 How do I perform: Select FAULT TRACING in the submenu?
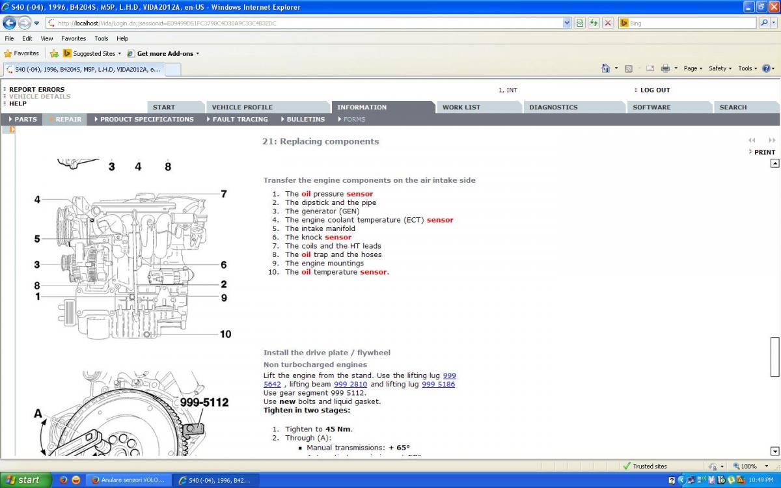pyautogui.click(x=240, y=119)
